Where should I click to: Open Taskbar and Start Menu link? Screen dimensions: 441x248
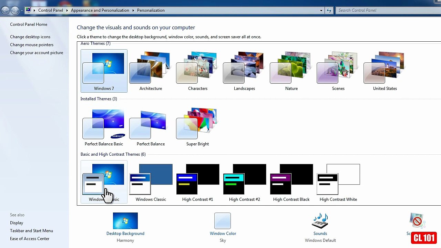pyautogui.click(x=31, y=231)
